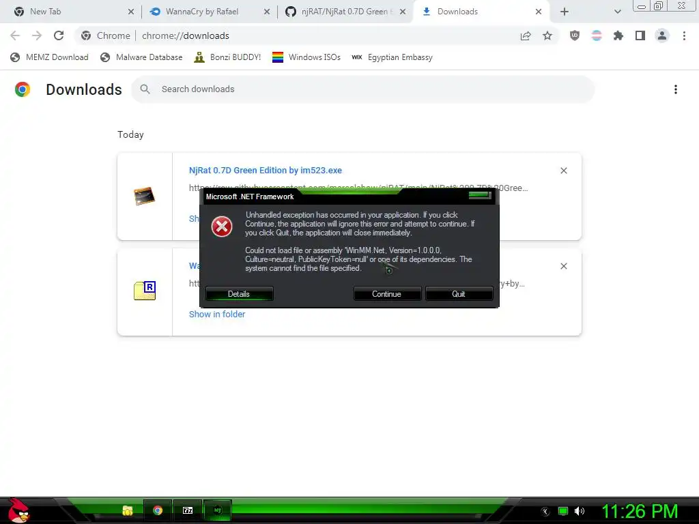
Task: Open 7-Zip taskbar icon
Action: (188, 510)
